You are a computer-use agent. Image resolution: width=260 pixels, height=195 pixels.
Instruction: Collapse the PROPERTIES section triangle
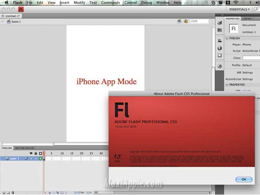(227, 85)
